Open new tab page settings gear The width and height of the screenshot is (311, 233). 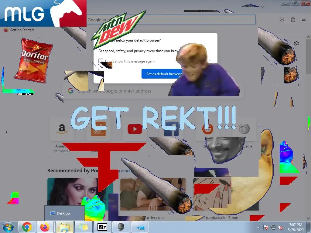pyautogui.click(x=296, y=44)
